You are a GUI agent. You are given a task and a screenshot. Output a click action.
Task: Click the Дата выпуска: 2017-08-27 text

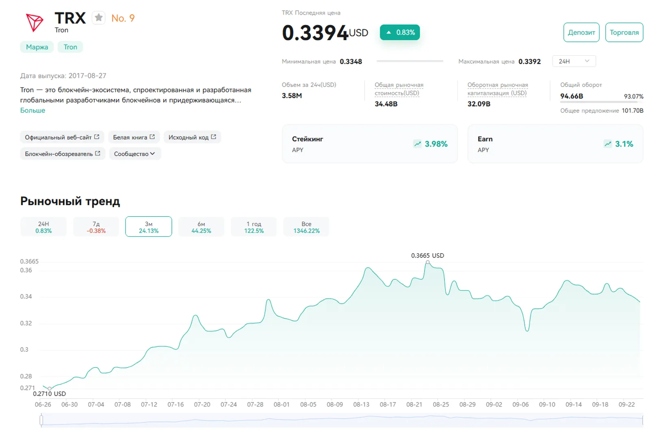pos(63,76)
